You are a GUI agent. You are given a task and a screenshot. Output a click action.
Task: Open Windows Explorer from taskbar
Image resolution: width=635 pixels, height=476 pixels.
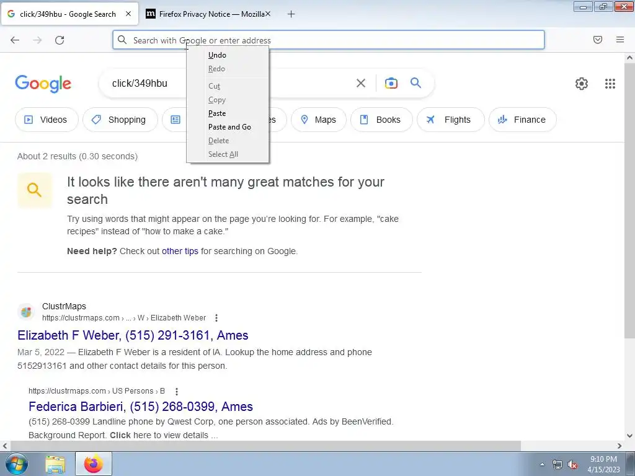pos(55,464)
